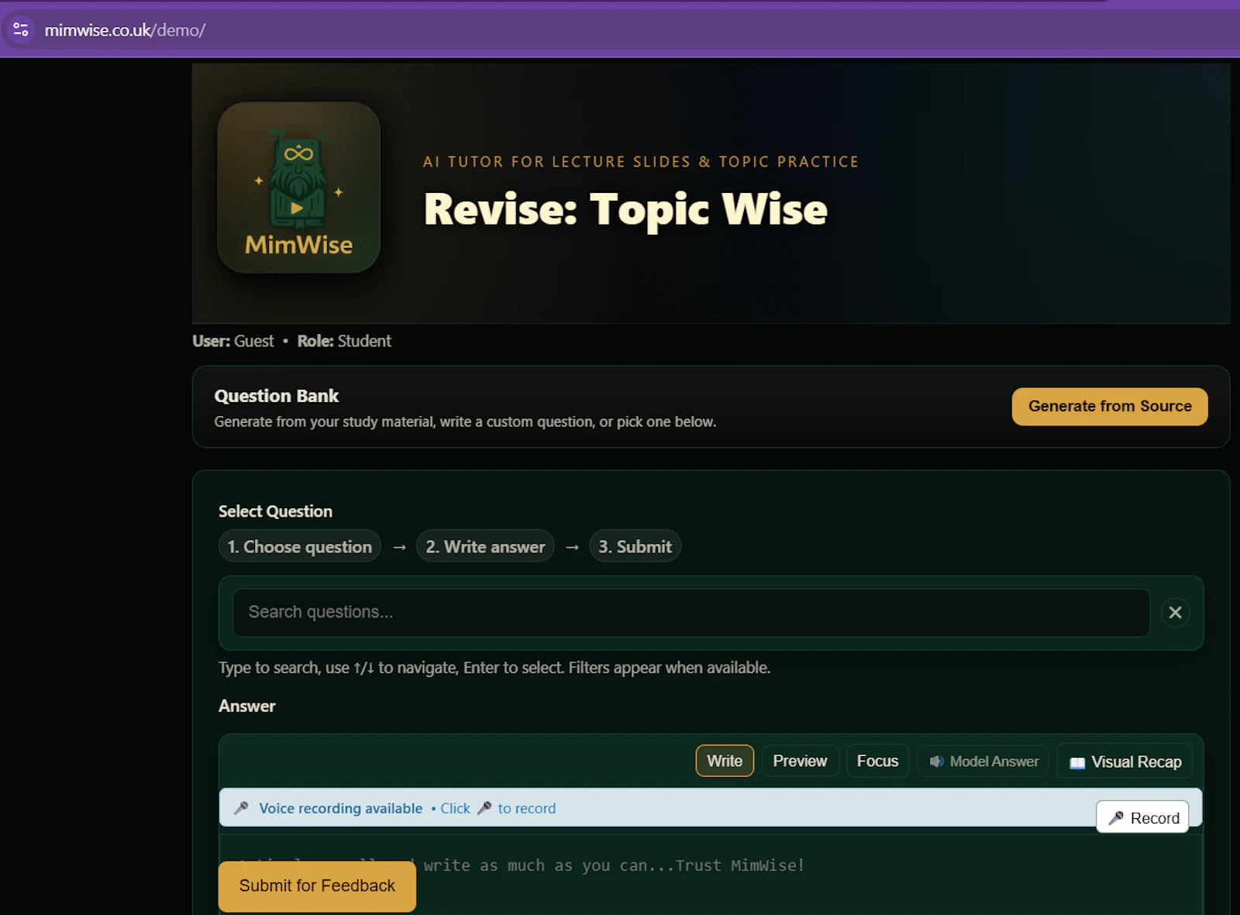Click the 'Role: Student' label

pos(344,341)
